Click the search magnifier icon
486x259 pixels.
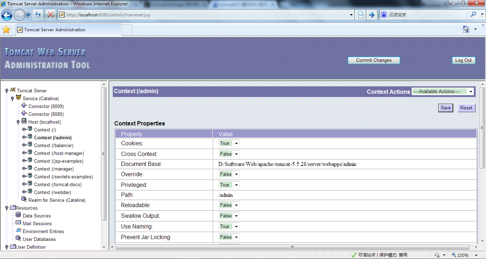[474, 15]
